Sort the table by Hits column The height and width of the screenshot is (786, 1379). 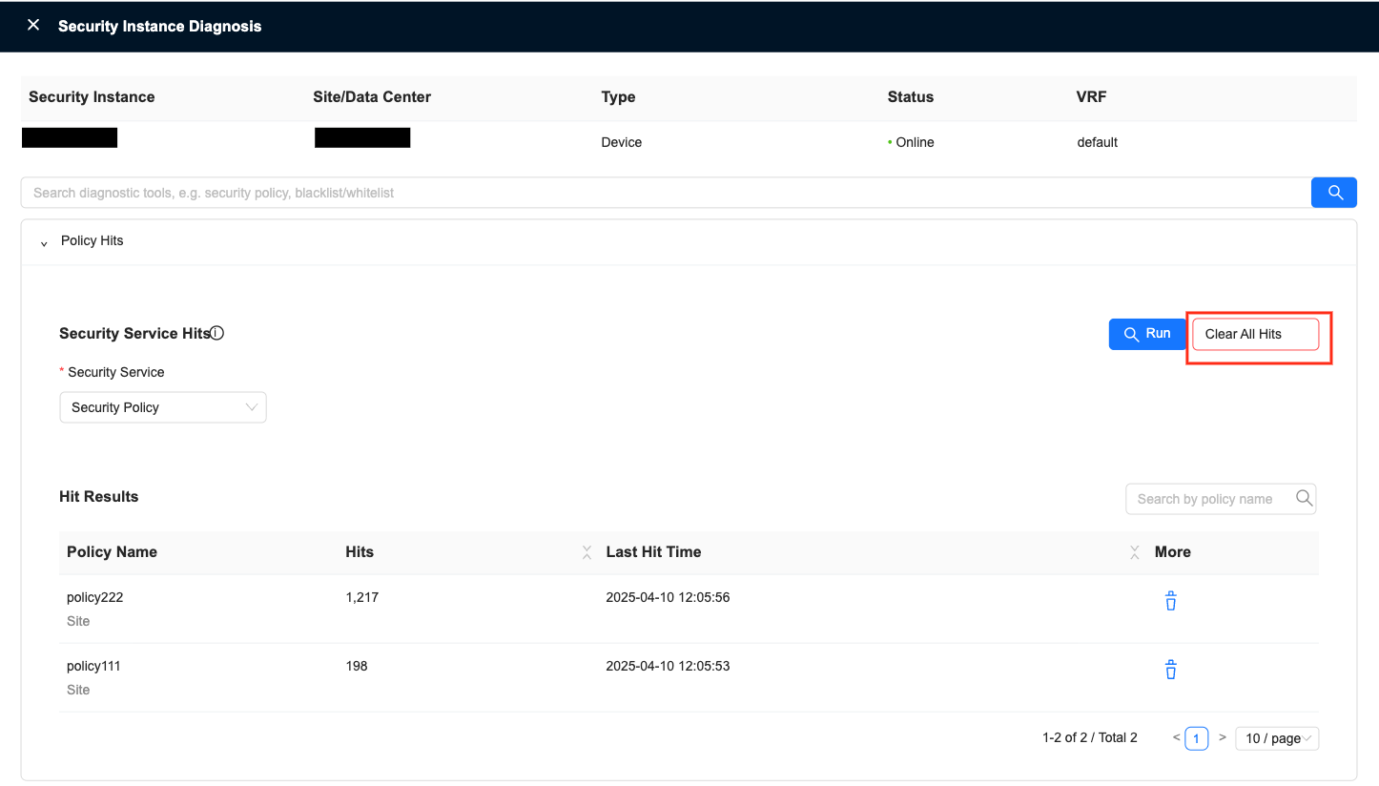[587, 552]
